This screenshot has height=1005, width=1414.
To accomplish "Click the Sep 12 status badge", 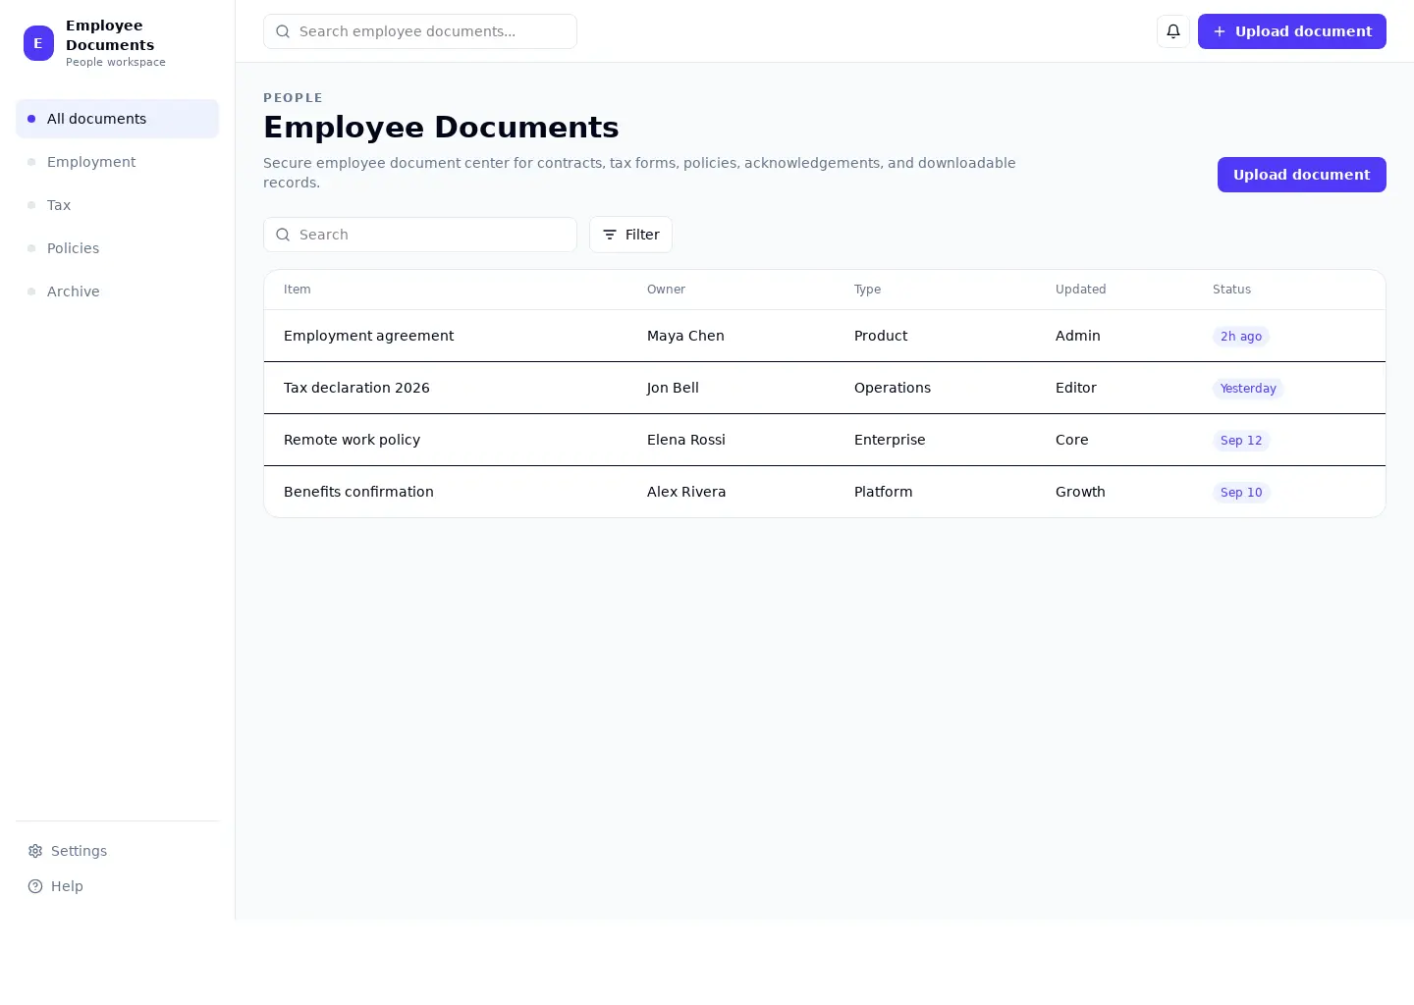I will coord(1241,441).
